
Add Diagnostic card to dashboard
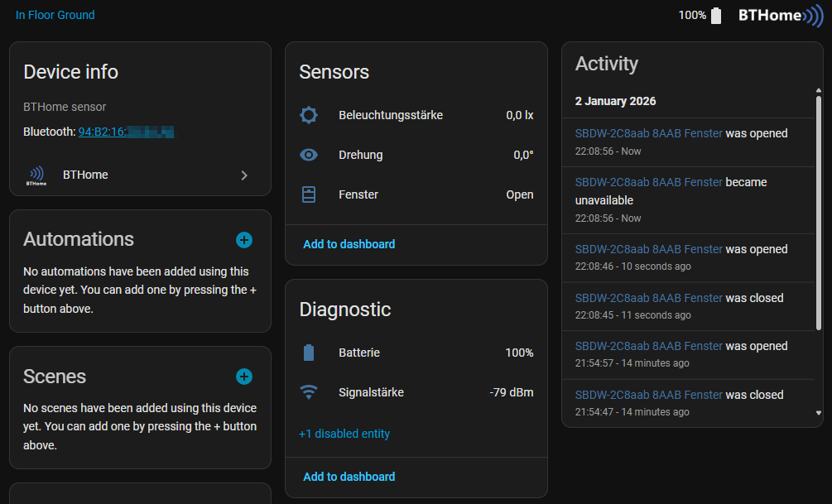click(x=349, y=477)
